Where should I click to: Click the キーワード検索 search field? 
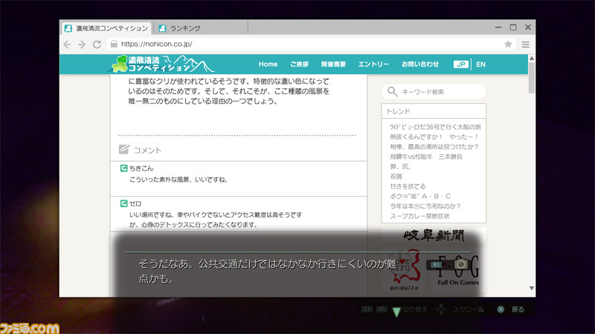[434, 91]
